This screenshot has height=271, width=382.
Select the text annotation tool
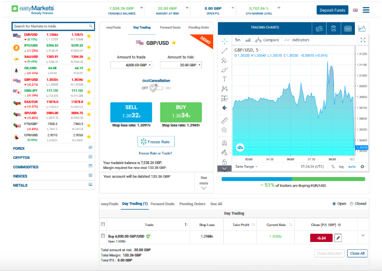[x=224, y=79]
